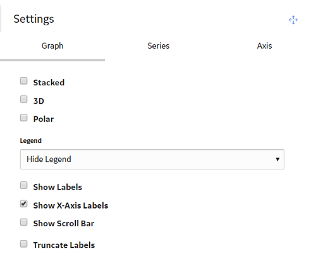Check the Truncate Labels box

click(23, 244)
